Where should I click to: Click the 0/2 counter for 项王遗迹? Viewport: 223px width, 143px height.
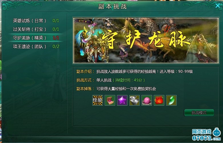[x=56, y=46]
